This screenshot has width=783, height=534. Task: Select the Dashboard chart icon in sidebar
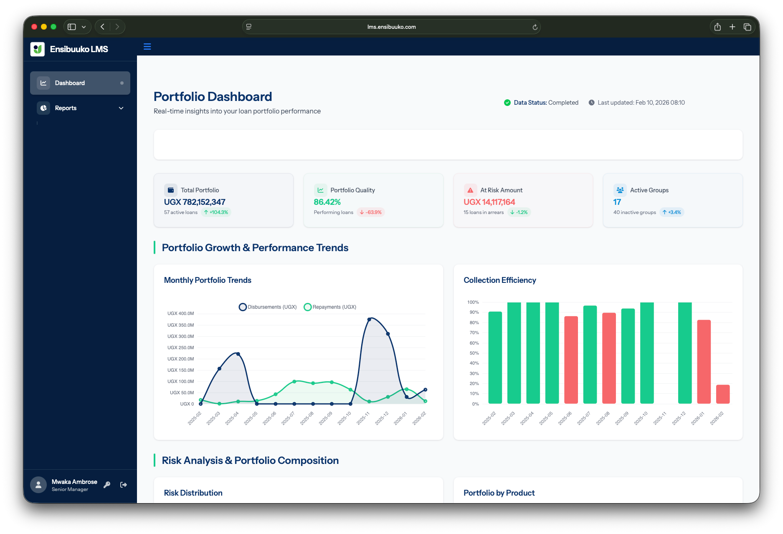pos(43,83)
